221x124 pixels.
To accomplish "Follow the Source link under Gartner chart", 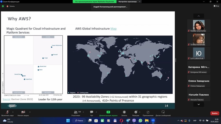I will point(6,99).
